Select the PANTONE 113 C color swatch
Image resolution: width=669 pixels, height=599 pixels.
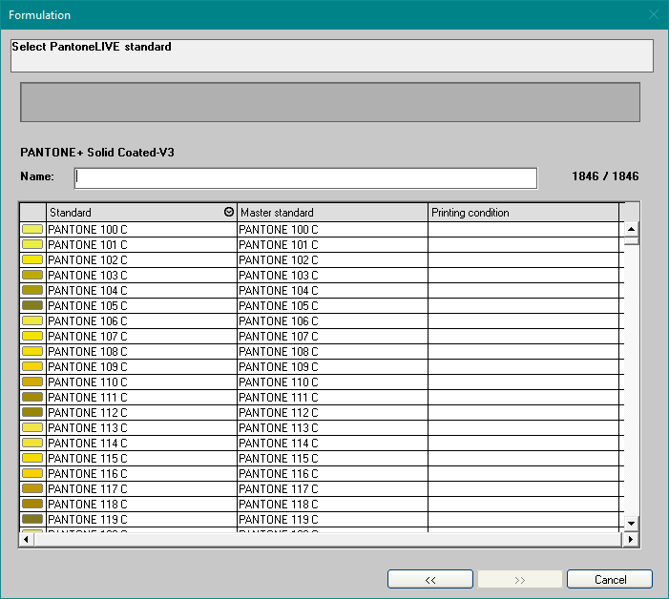[x=32, y=427]
